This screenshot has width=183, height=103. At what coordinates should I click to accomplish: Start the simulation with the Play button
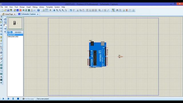click(3, 99)
